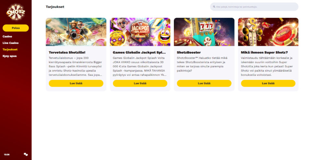Click the search magnifier icon
The height and width of the screenshot is (160, 311).
[214, 7]
